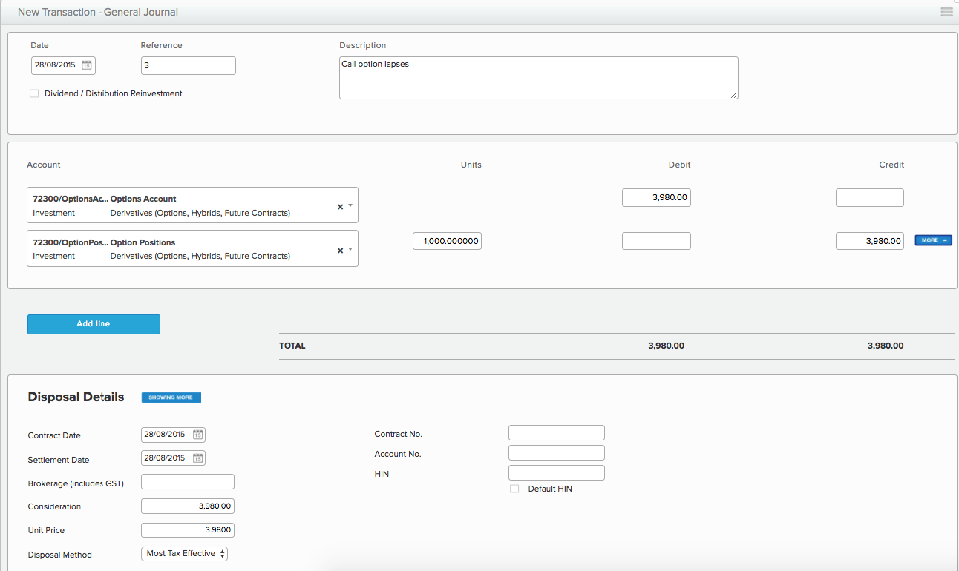Click the Settlement Date input field
Screen dimensions: 959x571
pos(173,458)
